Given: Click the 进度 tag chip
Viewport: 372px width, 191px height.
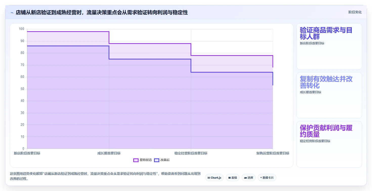Looking at the screenshot, I should pos(249,178).
